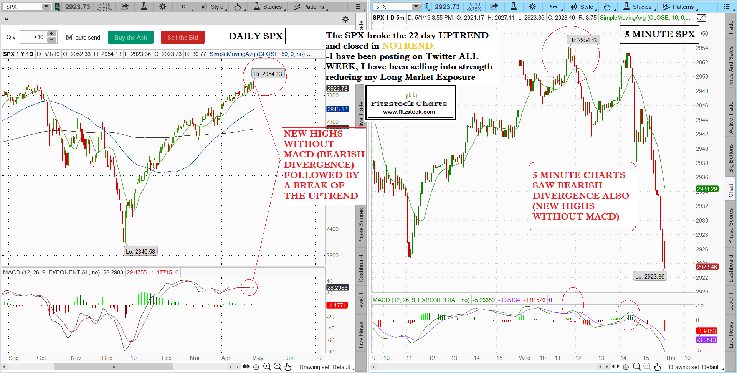
Task: Click the pan hand icon below the right chart
Action: point(658,367)
